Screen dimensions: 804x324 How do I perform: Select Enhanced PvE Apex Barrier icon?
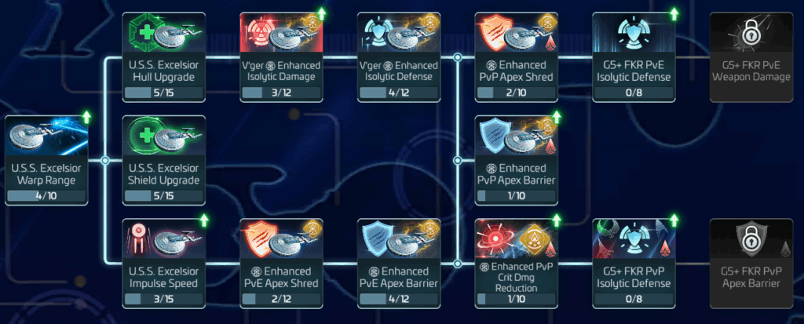399,239
